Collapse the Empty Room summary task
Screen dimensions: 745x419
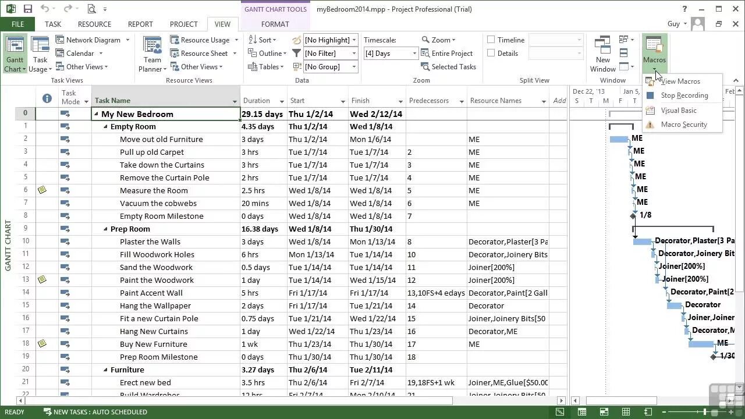[x=105, y=126]
